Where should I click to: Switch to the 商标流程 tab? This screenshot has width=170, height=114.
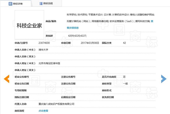pos(46,4)
